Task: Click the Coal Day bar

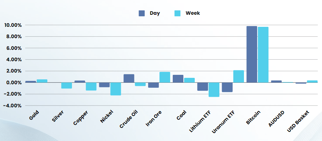Action: click(178, 79)
